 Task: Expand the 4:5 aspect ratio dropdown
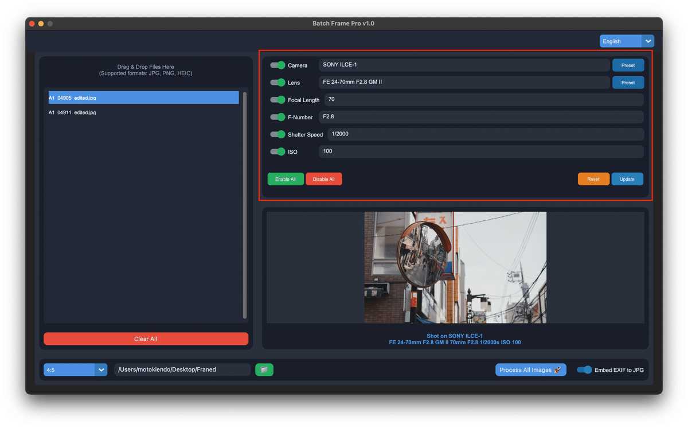pyautogui.click(x=75, y=369)
